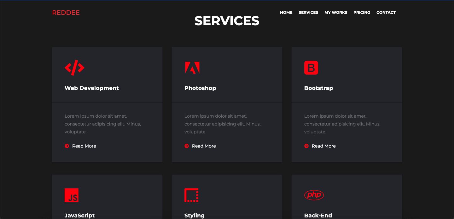Click the JavaScript card heading
This screenshot has width=454, height=219.
pos(79,216)
